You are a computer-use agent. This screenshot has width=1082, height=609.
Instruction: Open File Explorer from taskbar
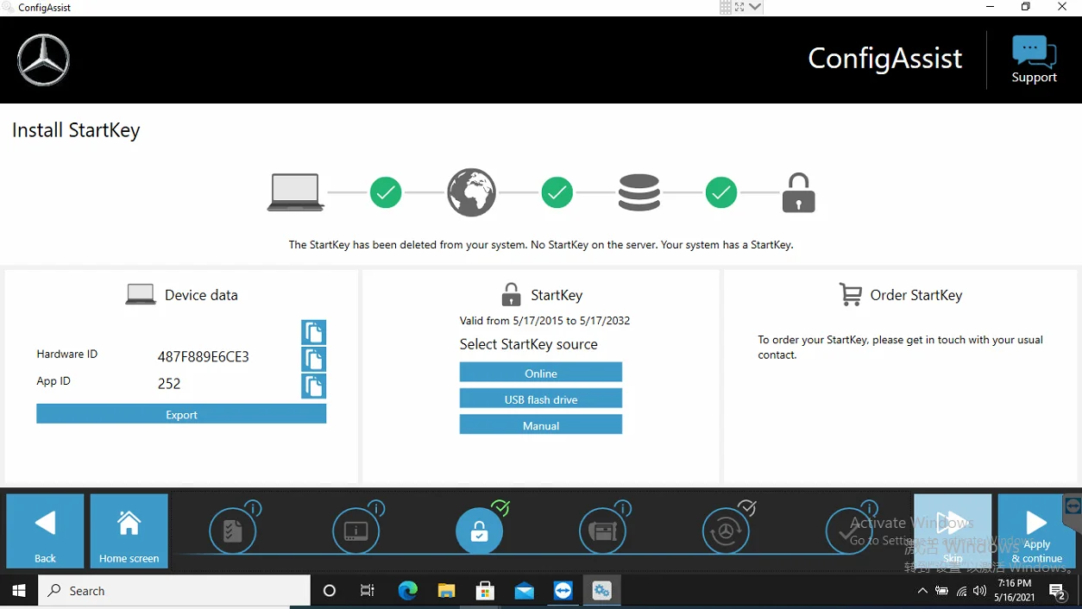tap(446, 591)
